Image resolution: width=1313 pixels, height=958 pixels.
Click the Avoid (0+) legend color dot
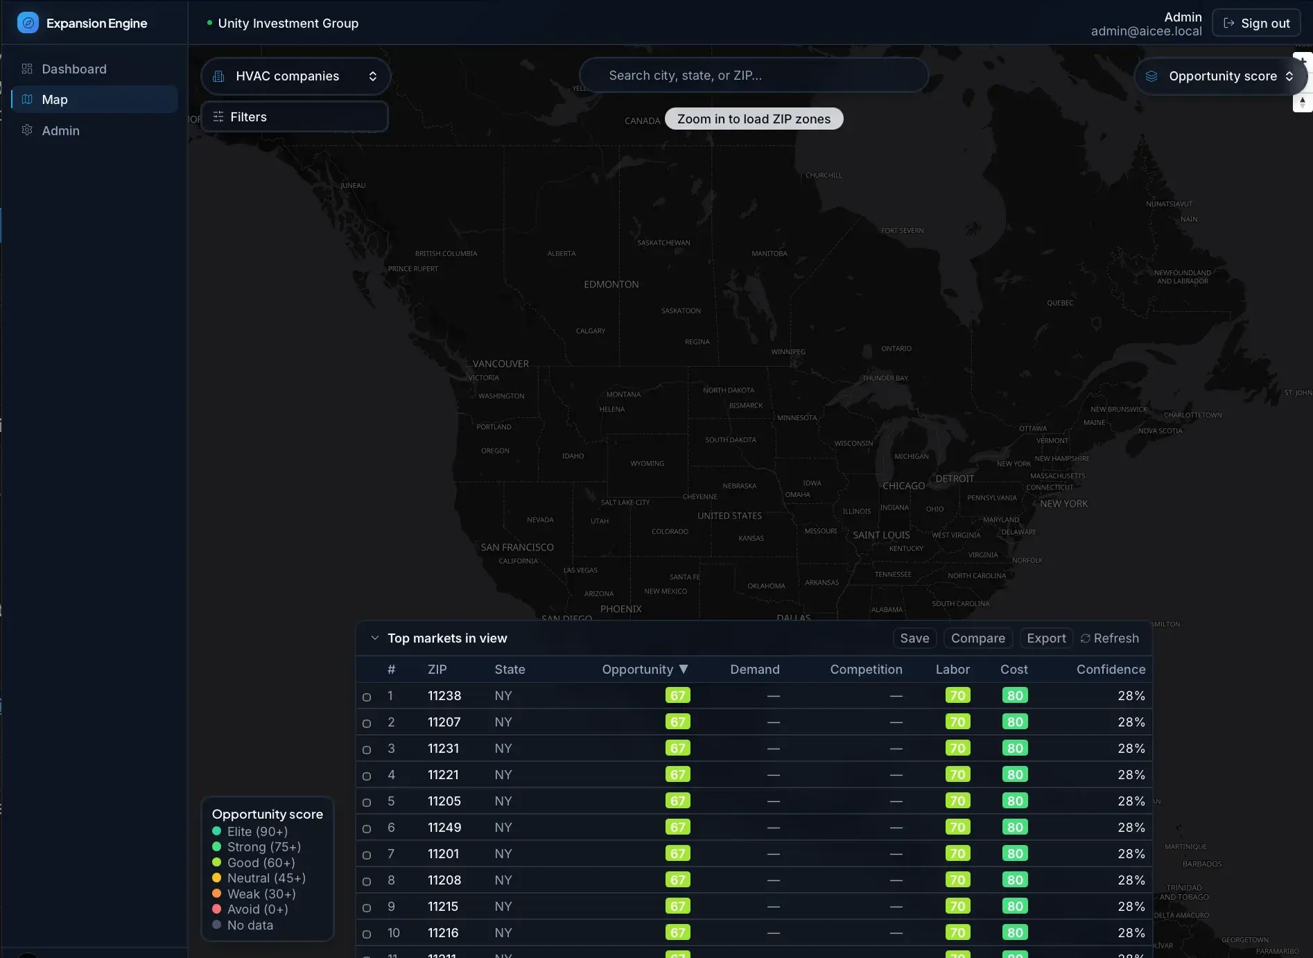pos(216,909)
